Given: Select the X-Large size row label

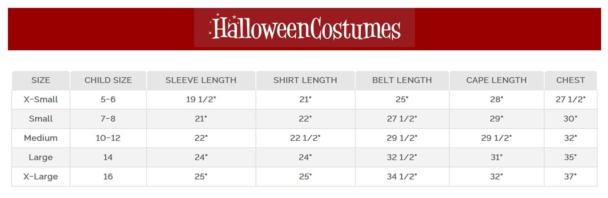Looking at the screenshot, I should tap(41, 177).
